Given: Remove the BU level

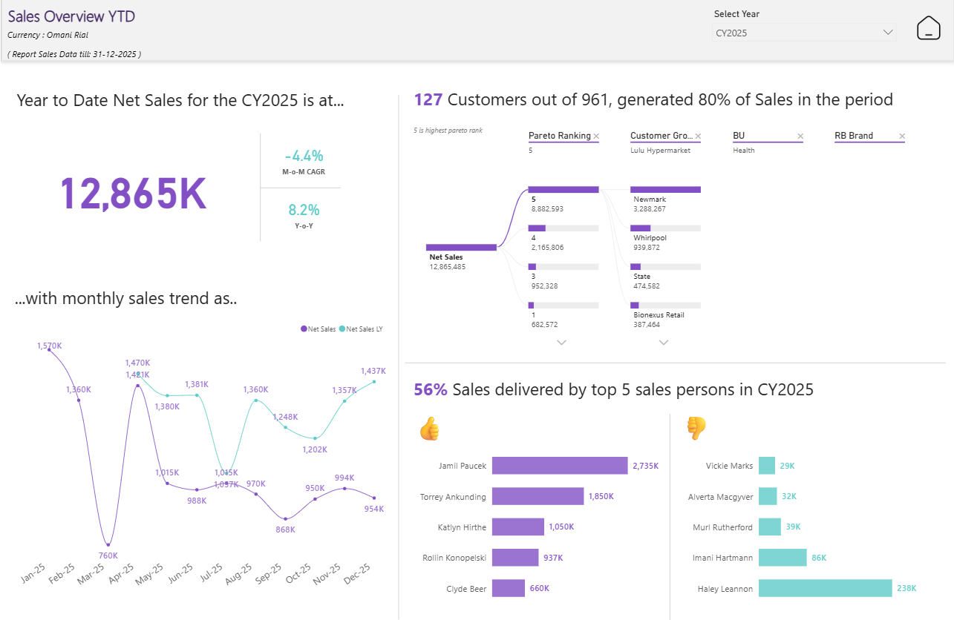Looking at the screenshot, I should [x=800, y=136].
